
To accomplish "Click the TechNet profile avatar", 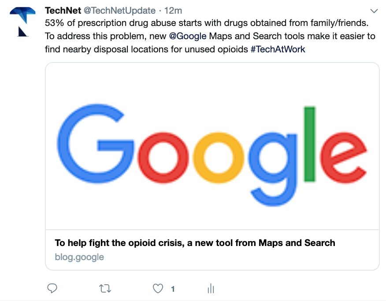I will pos(22,22).
